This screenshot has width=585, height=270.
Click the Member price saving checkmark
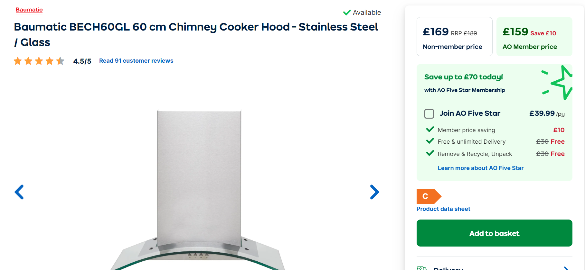pyautogui.click(x=430, y=130)
